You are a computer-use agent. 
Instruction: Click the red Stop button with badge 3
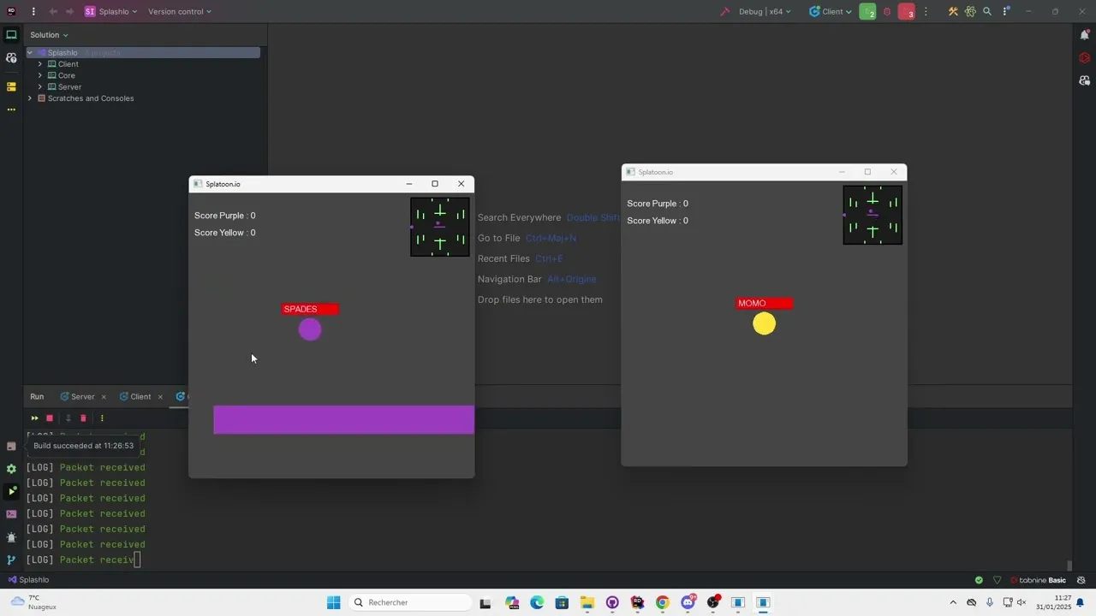click(x=907, y=12)
